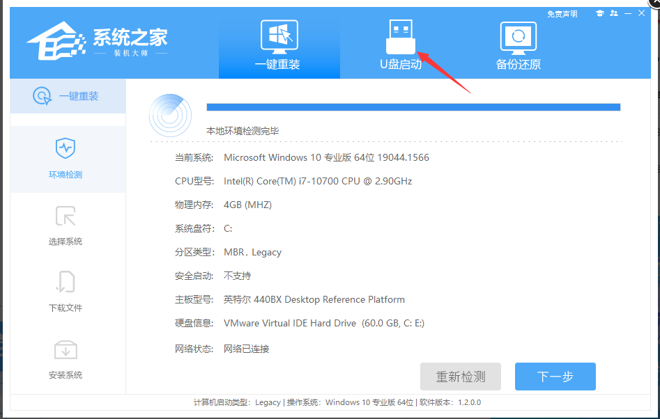Close the 系统之家 window

pos(641,13)
